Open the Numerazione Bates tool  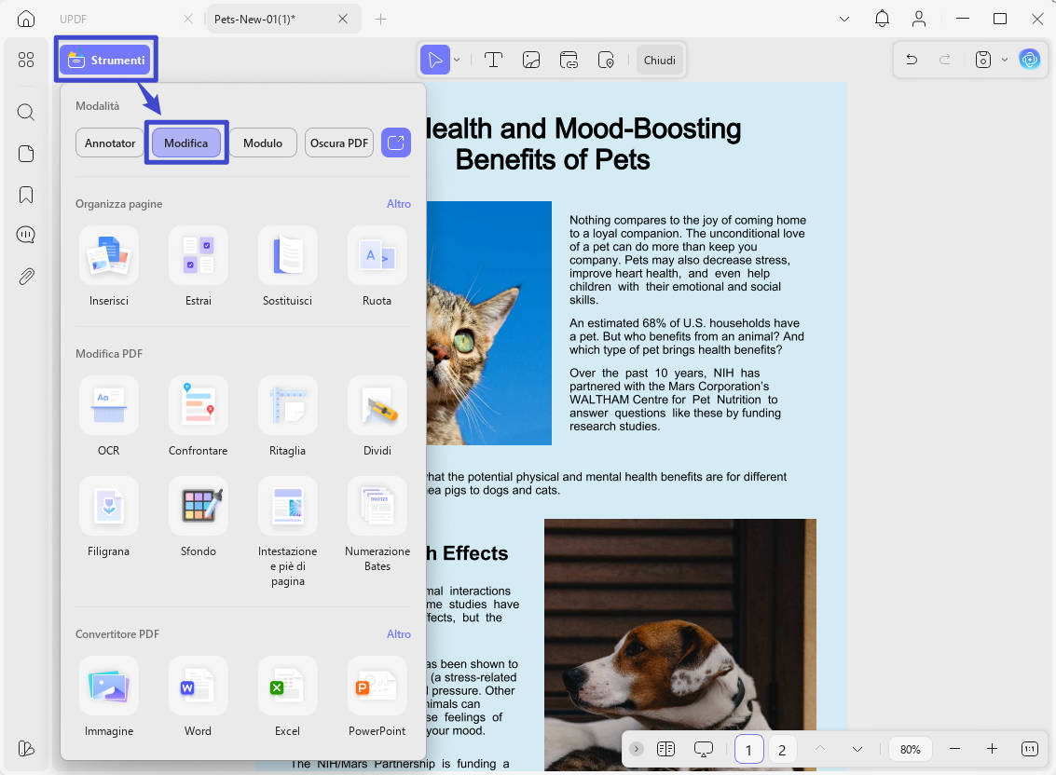point(377,524)
